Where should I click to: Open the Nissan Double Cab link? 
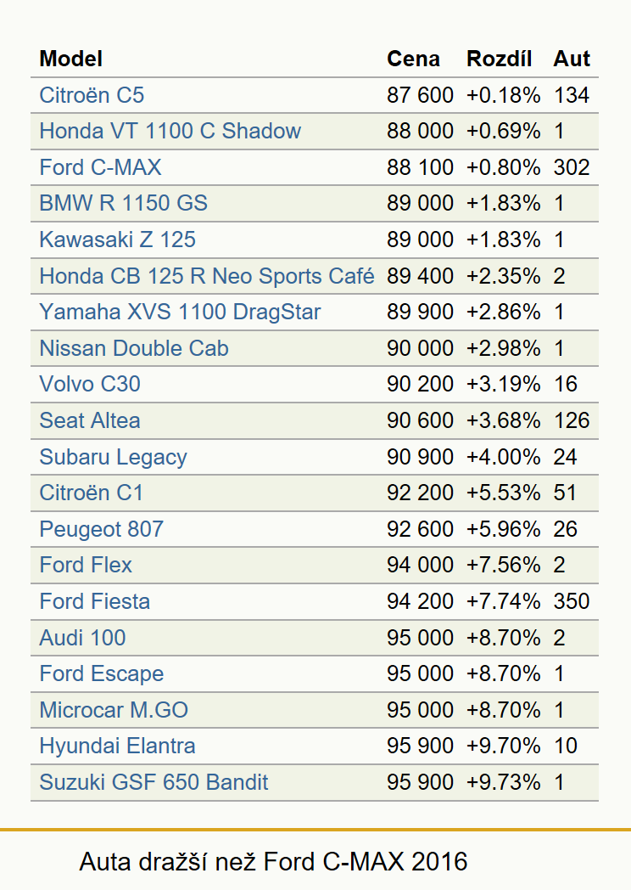134,348
